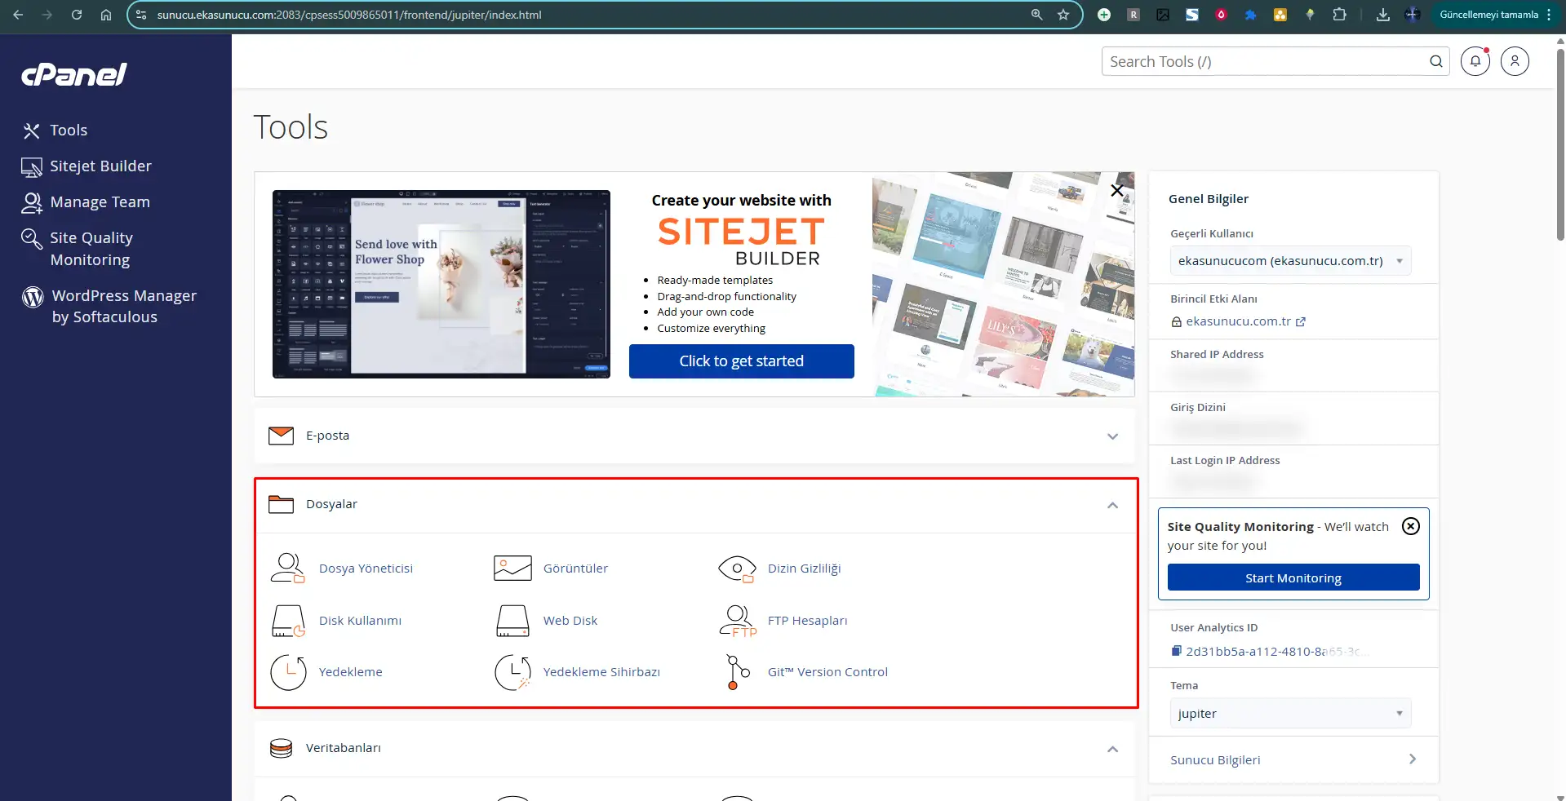1566x801 pixels.
Task: Open the user account icon
Action: pos(1515,61)
